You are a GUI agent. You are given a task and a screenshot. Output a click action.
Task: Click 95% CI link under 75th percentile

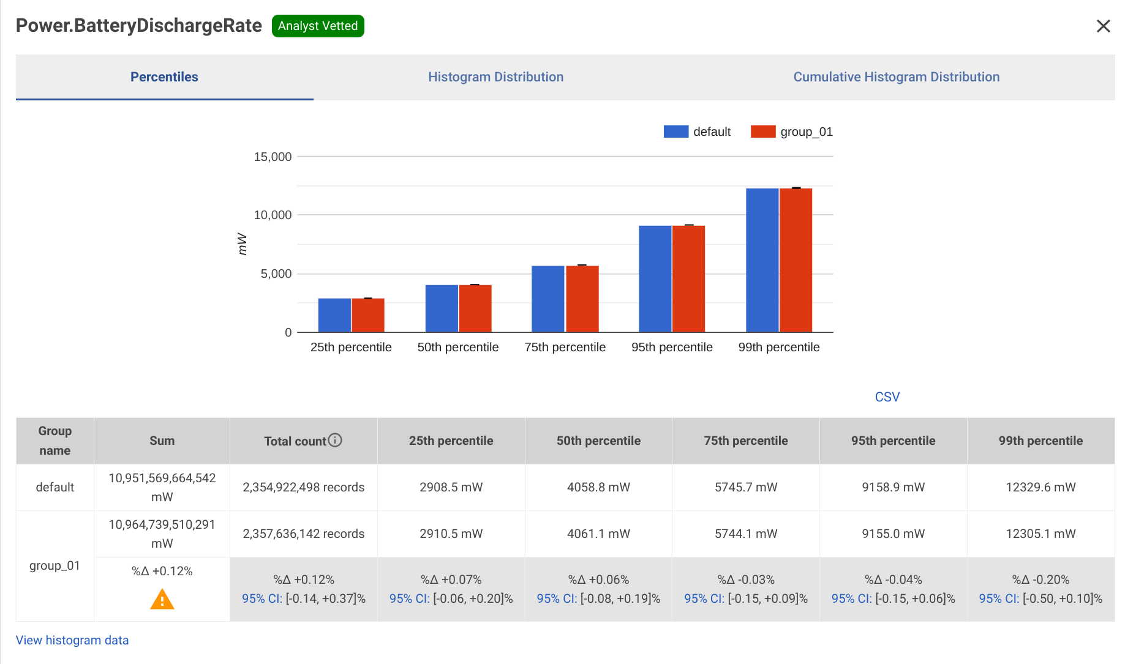(x=704, y=599)
